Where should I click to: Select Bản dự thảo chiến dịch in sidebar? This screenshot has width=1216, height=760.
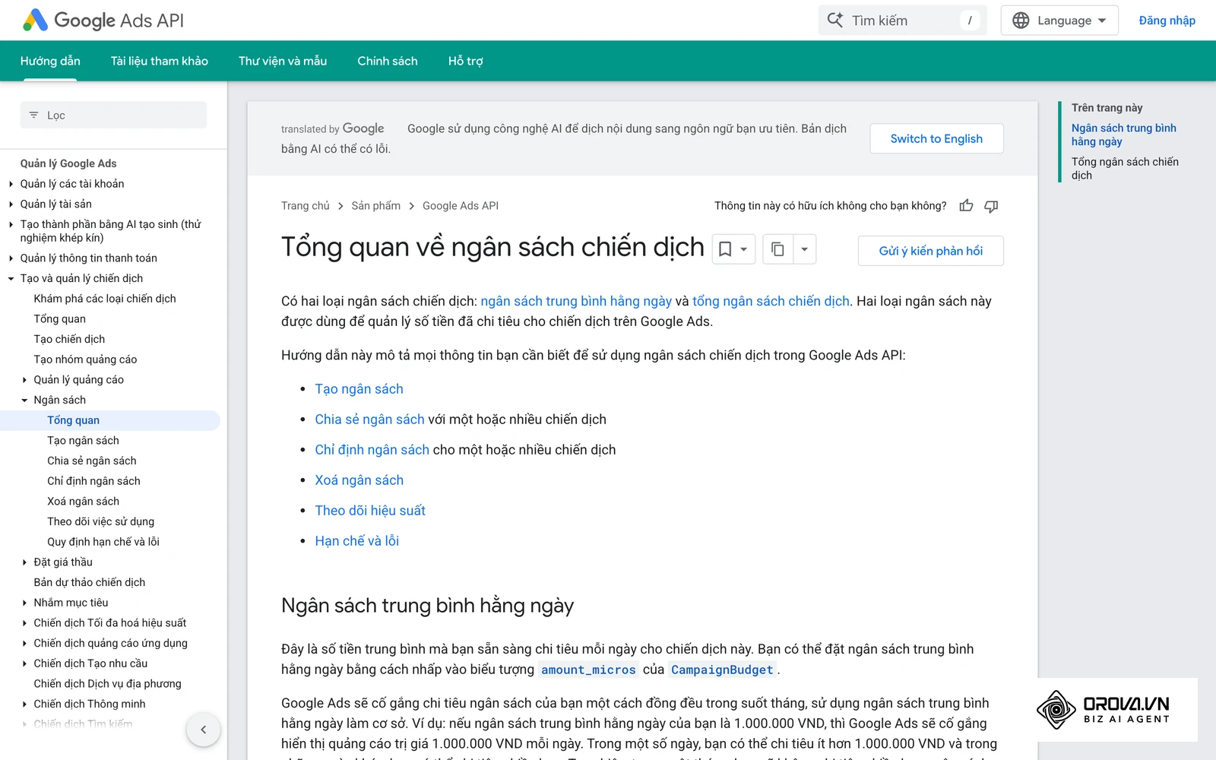tap(90, 582)
